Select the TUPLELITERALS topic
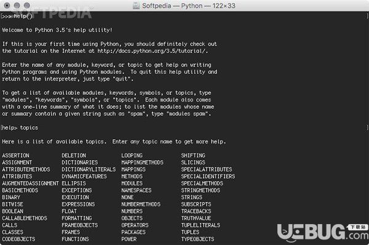The height and width of the screenshot is (245, 369). pos(200,225)
